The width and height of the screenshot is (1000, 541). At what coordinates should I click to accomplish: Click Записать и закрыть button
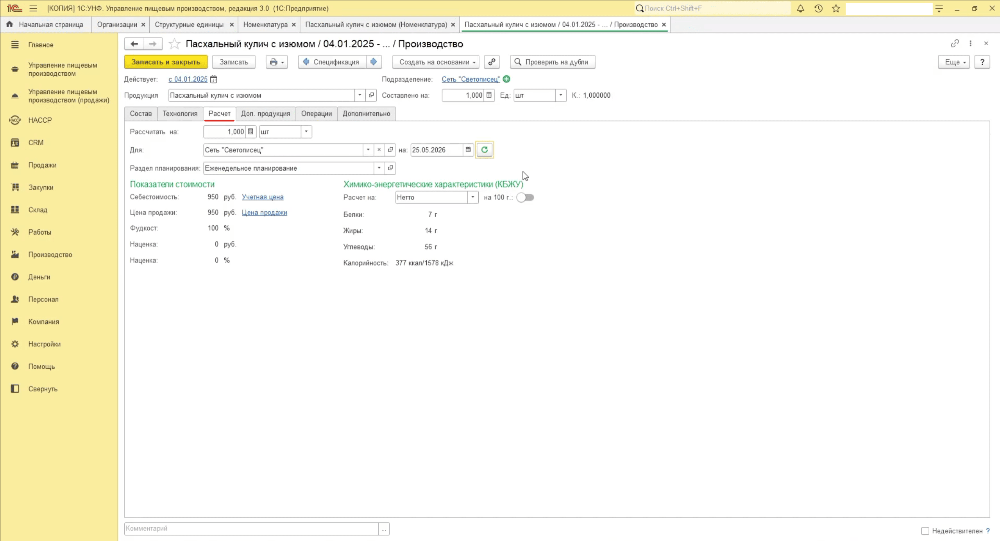tap(166, 62)
